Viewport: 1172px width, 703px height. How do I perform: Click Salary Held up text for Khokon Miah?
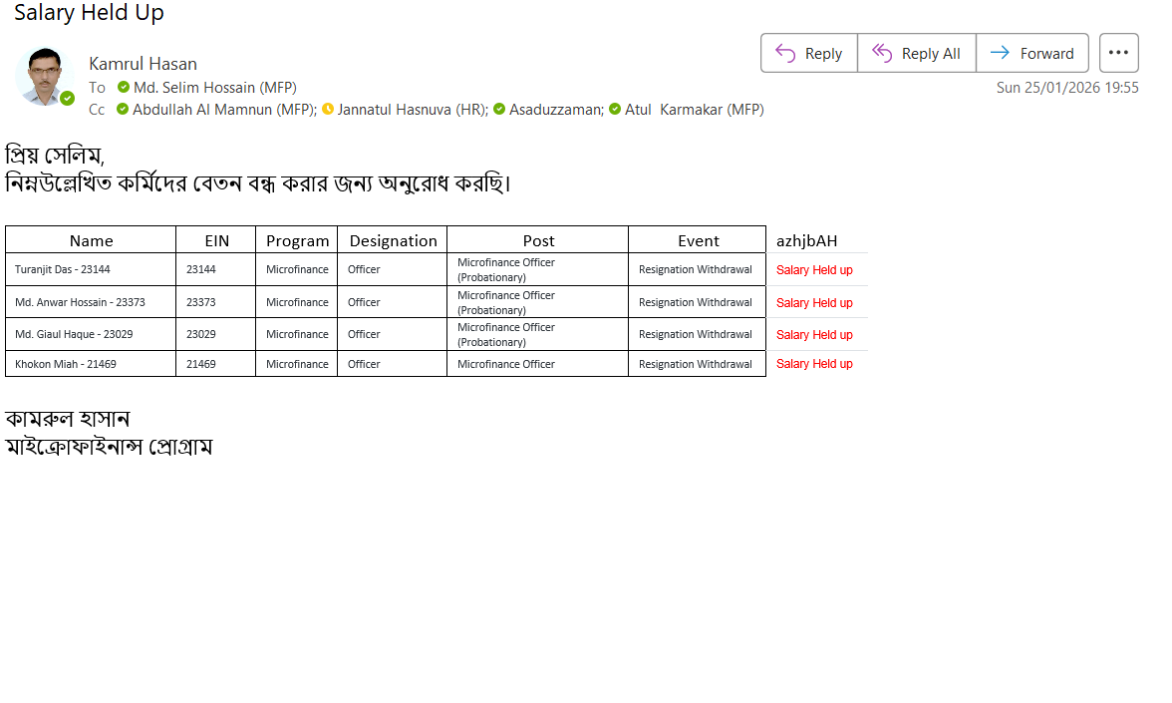814,364
